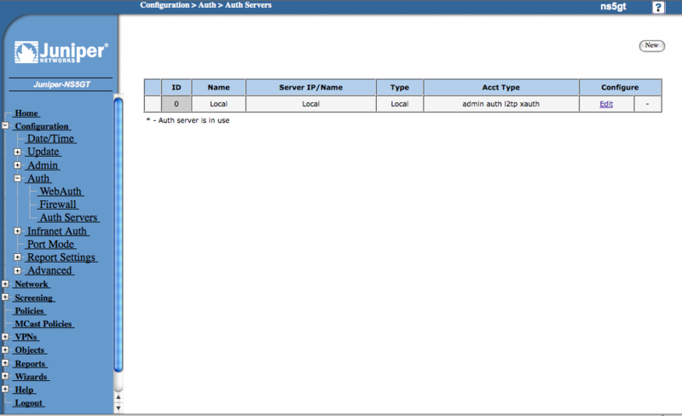The height and width of the screenshot is (416, 682).
Task: Open Advanced configuration link
Action: [49, 271]
